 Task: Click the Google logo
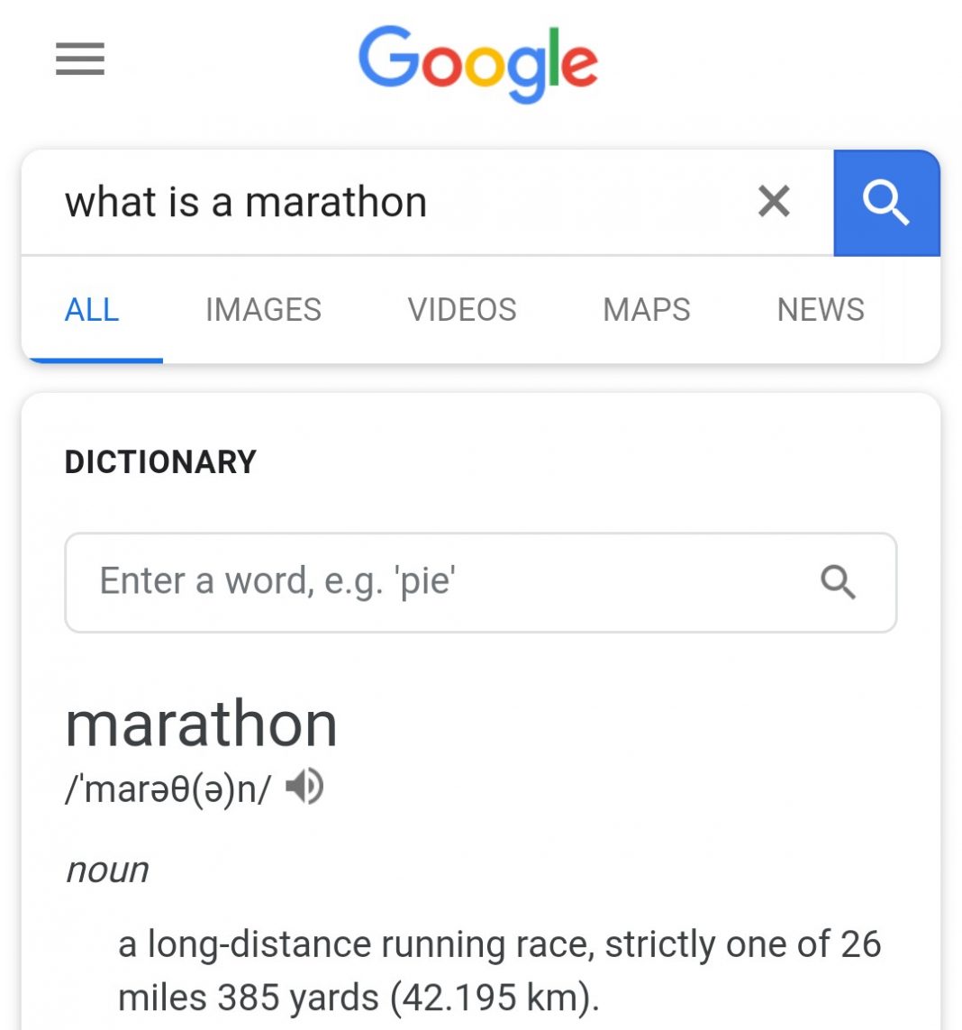pos(478,61)
